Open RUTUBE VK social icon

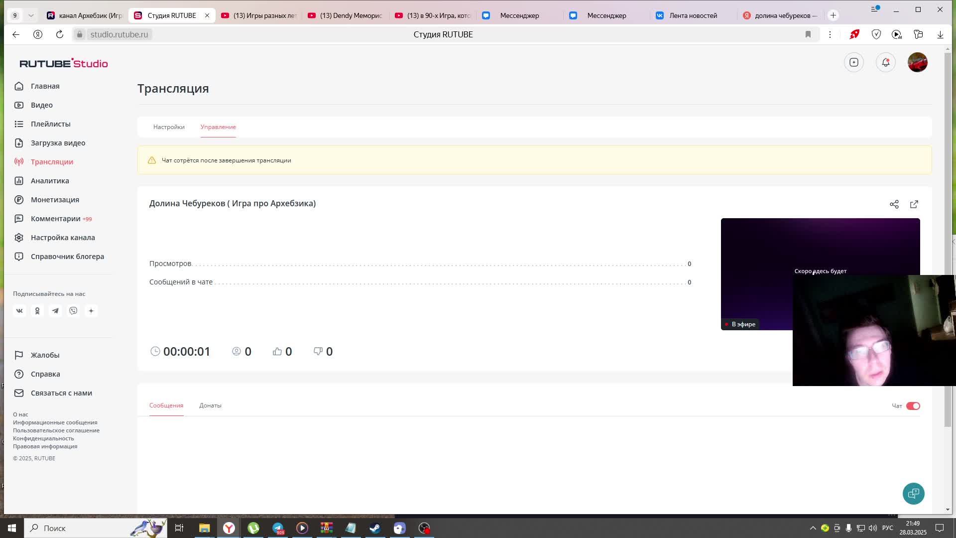point(19,311)
